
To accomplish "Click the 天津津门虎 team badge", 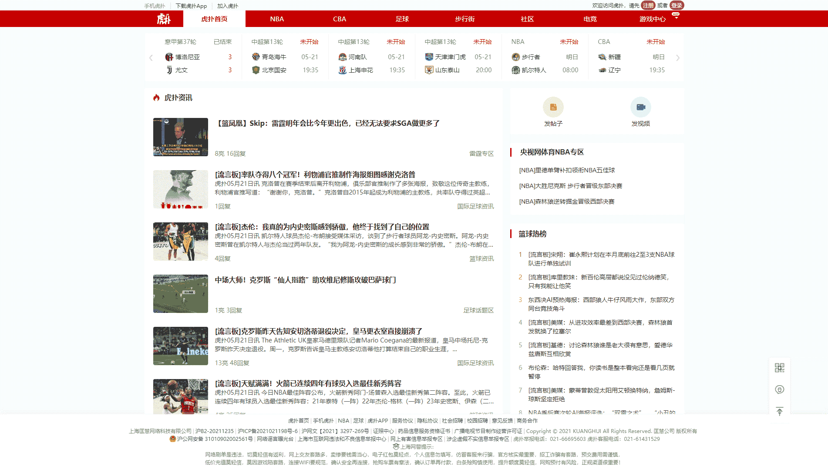I will [x=429, y=57].
